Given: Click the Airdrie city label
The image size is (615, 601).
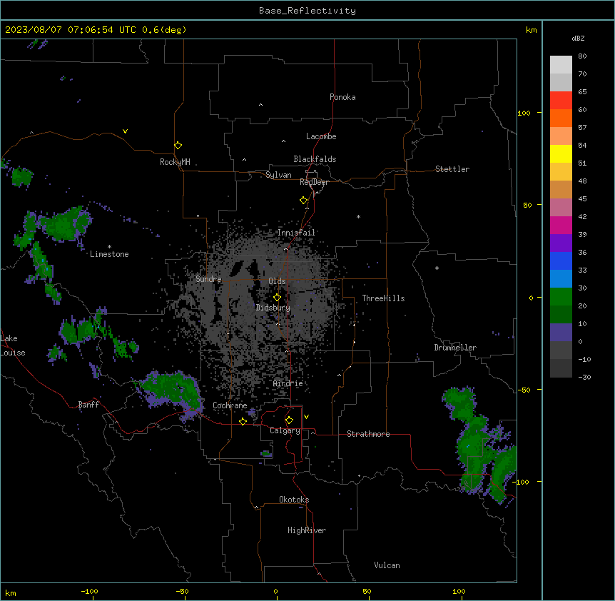Looking at the screenshot, I should tap(288, 383).
